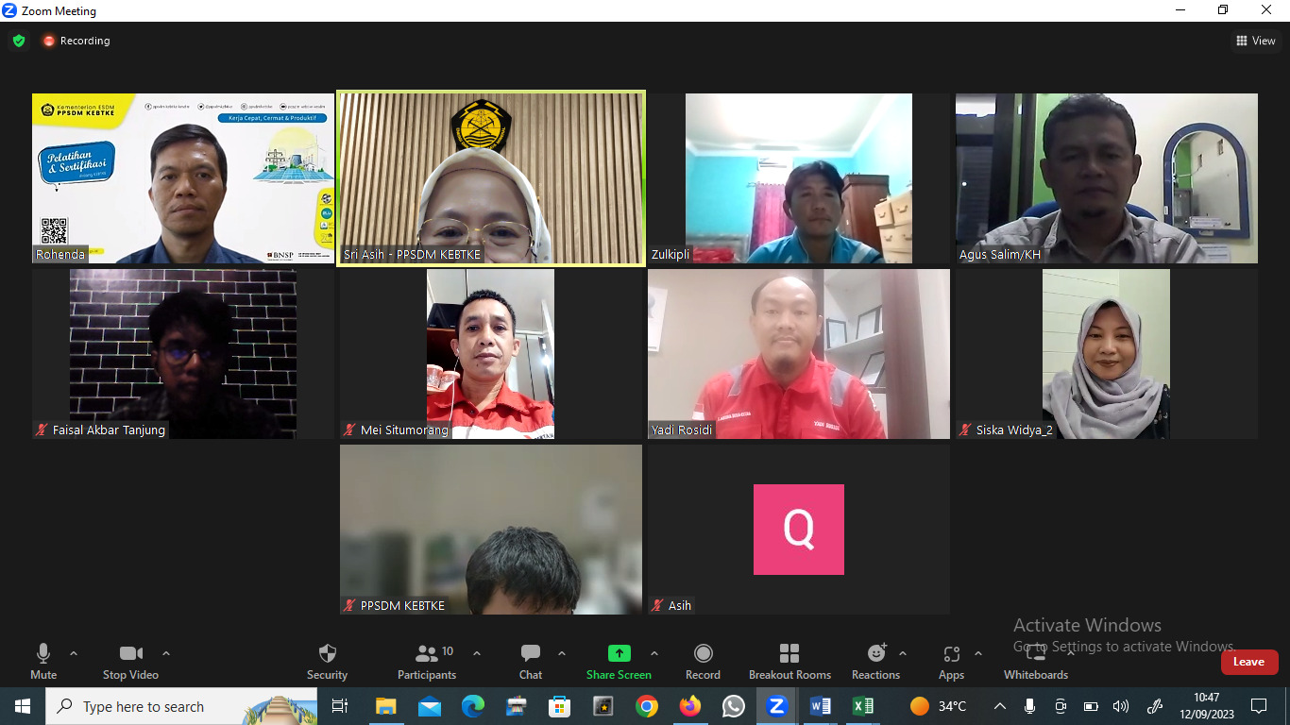Open Microsoft Word from the taskbar

tap(820, 706)
